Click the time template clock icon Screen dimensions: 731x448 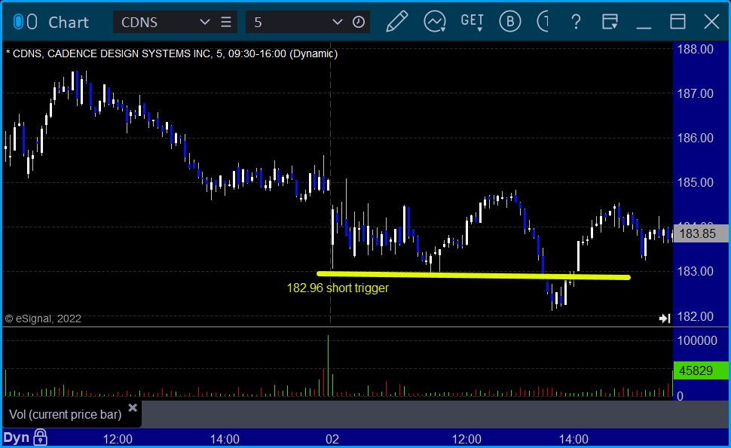click(359, 22)
